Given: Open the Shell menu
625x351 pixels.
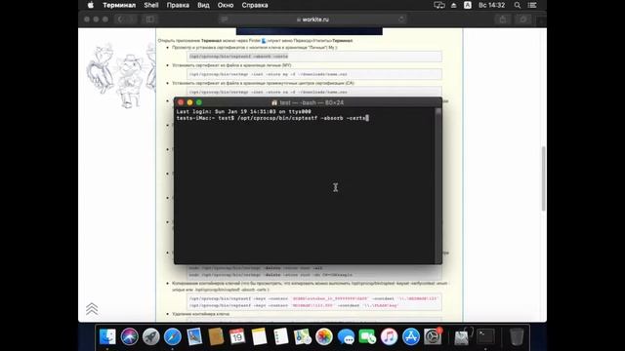Looking at the screenshot, I should click(151, 5).
